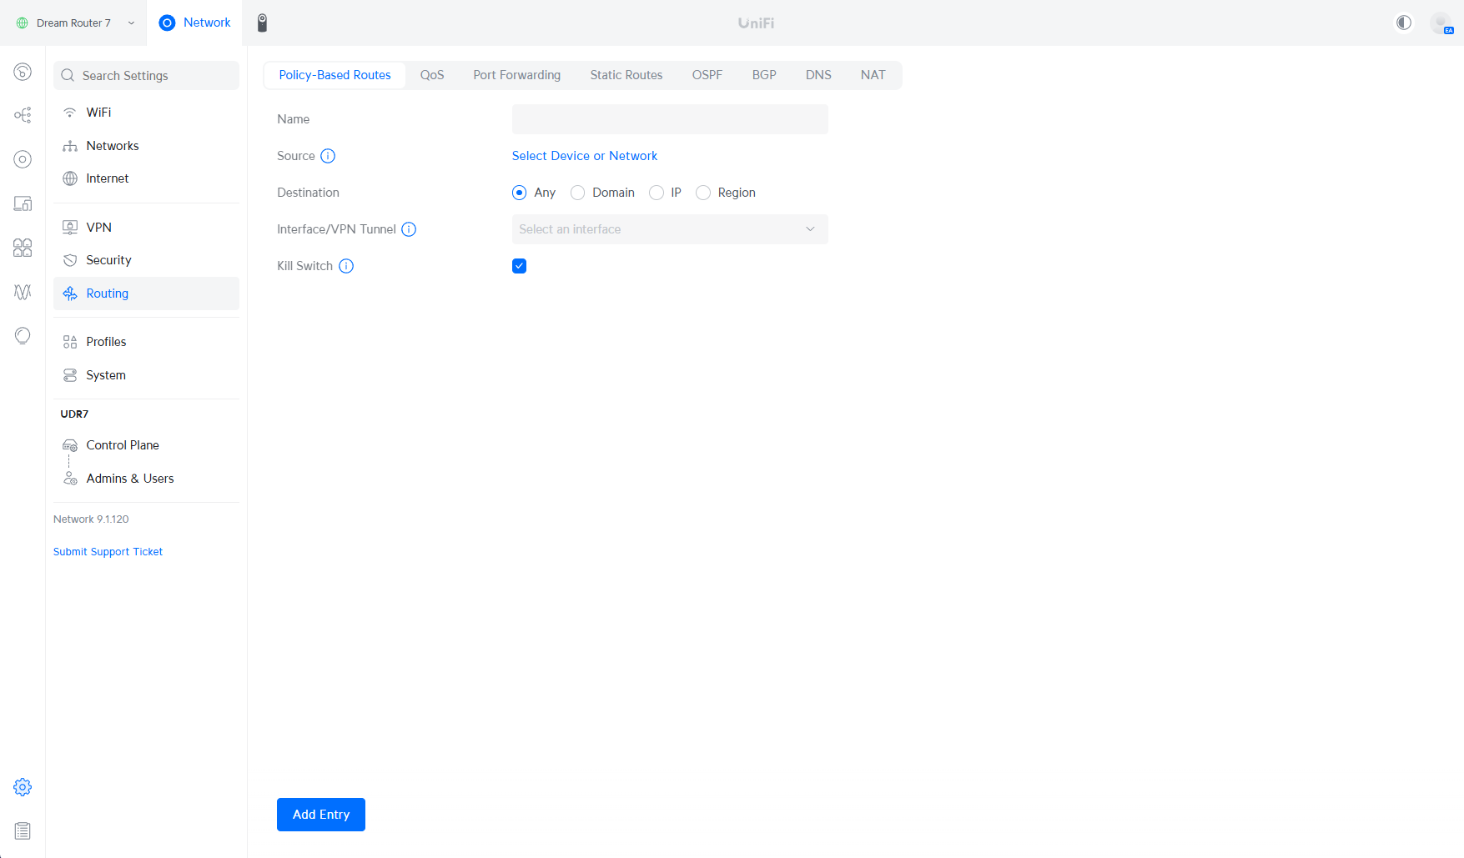The height and width of the screenshot is (858, 1464).
Task: Switch to the NAT tab
Action: (873, 75)
